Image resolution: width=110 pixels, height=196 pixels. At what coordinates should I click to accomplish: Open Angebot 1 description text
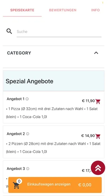click(52, 113)
